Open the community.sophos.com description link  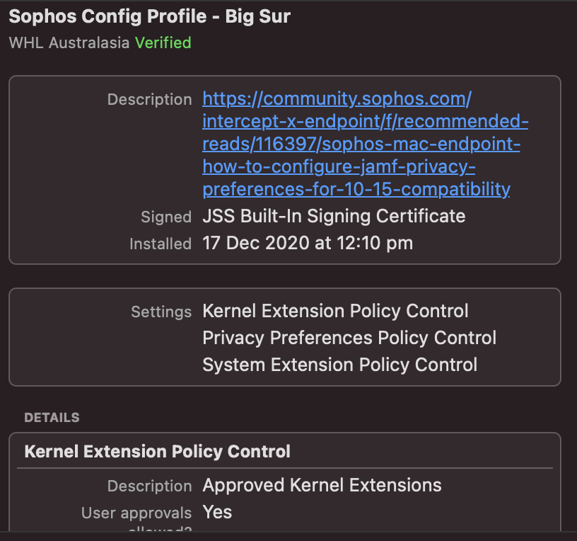365,144
